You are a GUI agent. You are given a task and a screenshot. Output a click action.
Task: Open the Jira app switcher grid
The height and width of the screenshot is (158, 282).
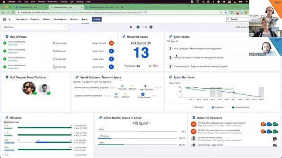4,19
